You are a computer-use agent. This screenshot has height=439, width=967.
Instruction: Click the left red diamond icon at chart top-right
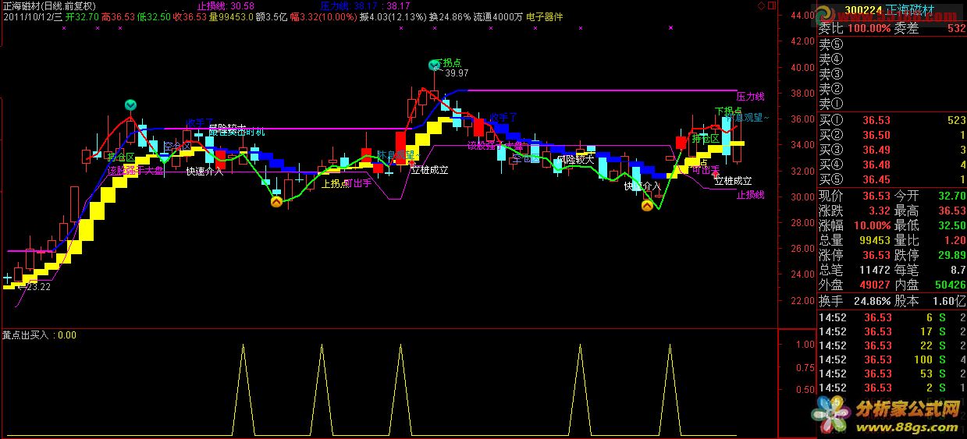pyautogui.click(x=762, y=5)
